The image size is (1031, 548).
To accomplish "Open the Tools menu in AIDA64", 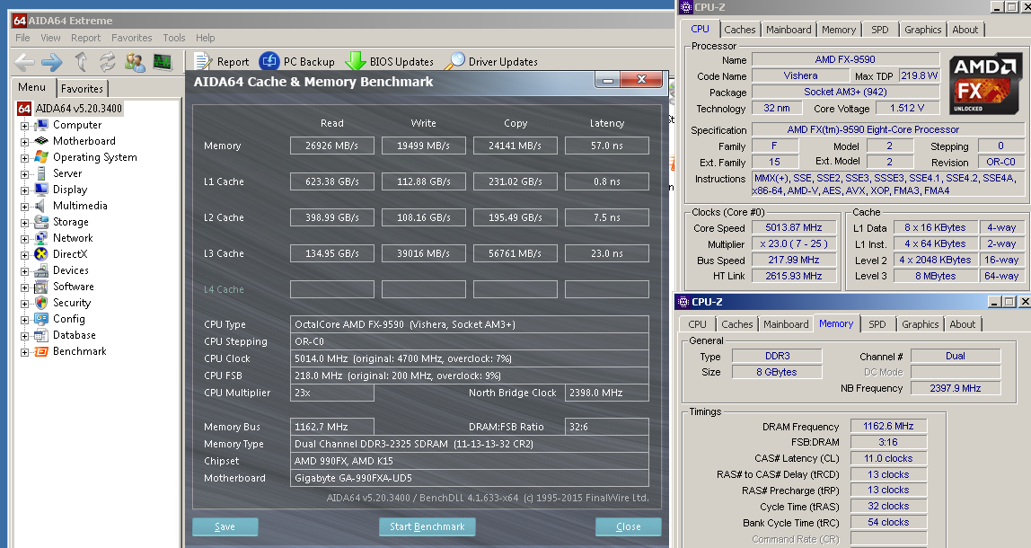I will pyautogui.click(x=174, y=38).
